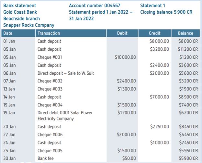202x163 pixels.
Task: Click the $5900 CR final balance
Action: pyautogui.click(x=188, y=159)
